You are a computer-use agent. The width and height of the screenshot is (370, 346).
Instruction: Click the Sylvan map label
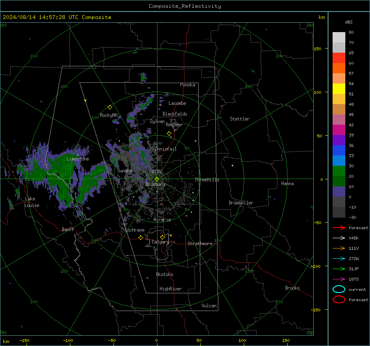click(x=157, y=121)
